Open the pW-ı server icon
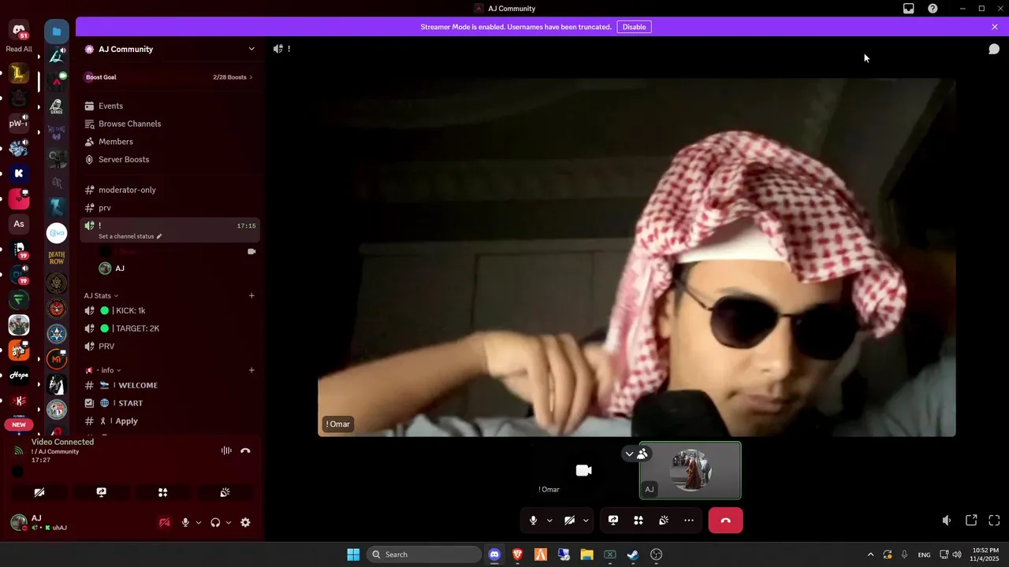Screen dimensions: 1009x567 coord(19,123)
